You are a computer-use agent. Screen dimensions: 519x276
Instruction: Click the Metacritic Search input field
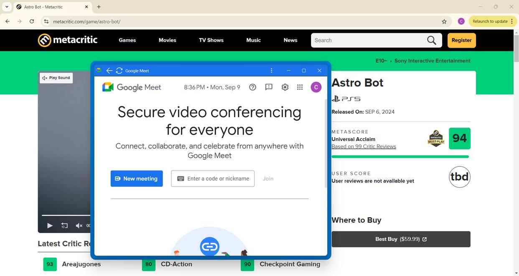[x=370, y=40]
